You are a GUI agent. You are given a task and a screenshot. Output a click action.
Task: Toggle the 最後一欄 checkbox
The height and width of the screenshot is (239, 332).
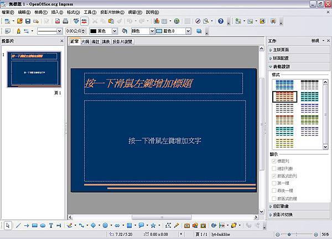(274, 190)
